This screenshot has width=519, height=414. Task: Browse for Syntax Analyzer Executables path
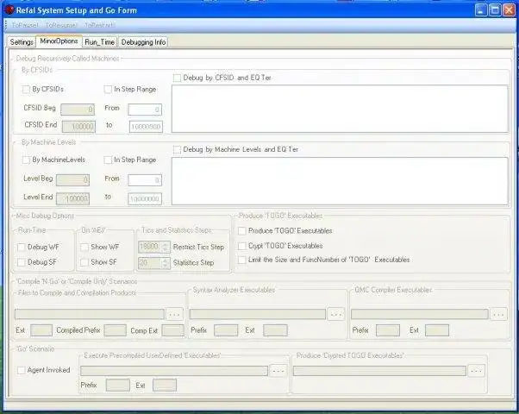pos(336,314)
